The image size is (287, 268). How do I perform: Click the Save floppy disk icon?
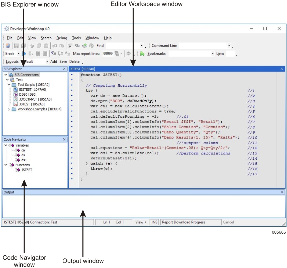(16, 46)
